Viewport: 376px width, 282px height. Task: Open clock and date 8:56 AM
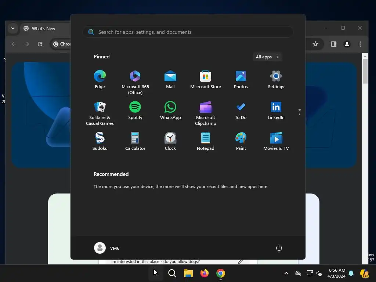pyautogui.click(x=337, y=273)
